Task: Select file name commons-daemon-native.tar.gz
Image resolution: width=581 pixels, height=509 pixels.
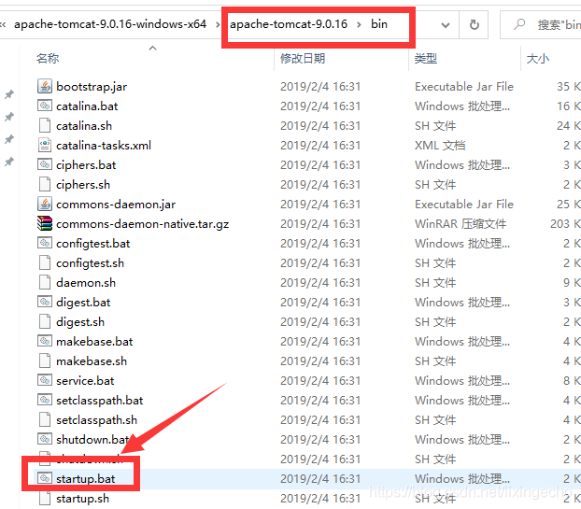Action: coord(143,224)
